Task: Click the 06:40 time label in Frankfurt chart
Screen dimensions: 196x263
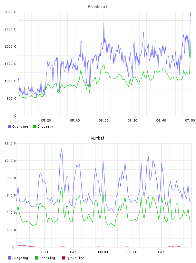Action: click(x=161, y=121)
